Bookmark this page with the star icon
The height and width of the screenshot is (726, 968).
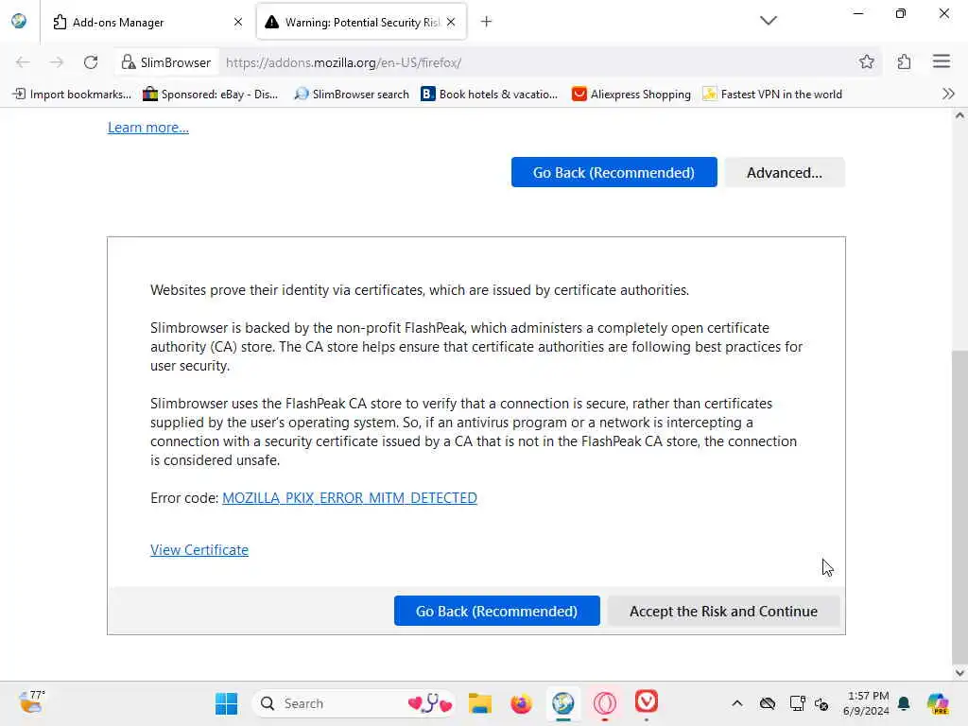click(x=867, y=61)
